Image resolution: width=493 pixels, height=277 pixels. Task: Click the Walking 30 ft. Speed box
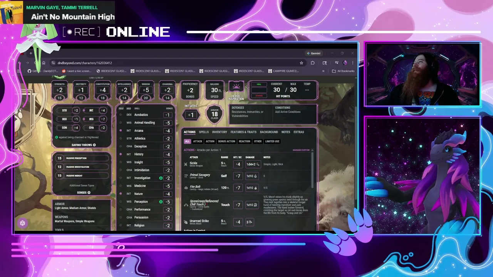click(215, 90)
